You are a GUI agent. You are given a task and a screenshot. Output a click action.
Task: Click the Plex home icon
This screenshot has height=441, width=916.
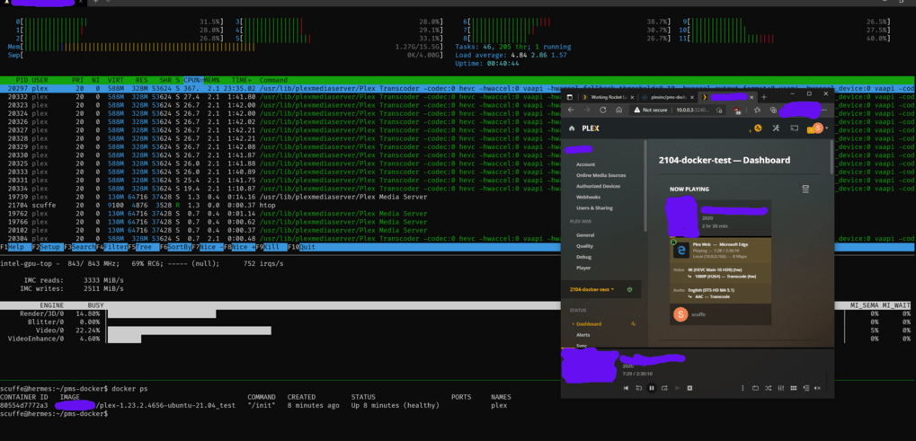coord(573,128)
